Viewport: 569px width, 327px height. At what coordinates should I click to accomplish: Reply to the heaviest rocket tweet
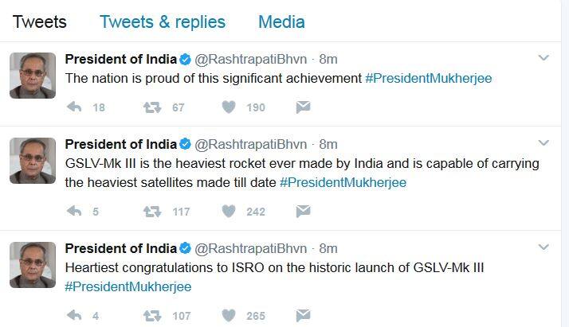(x=73, y=212)
